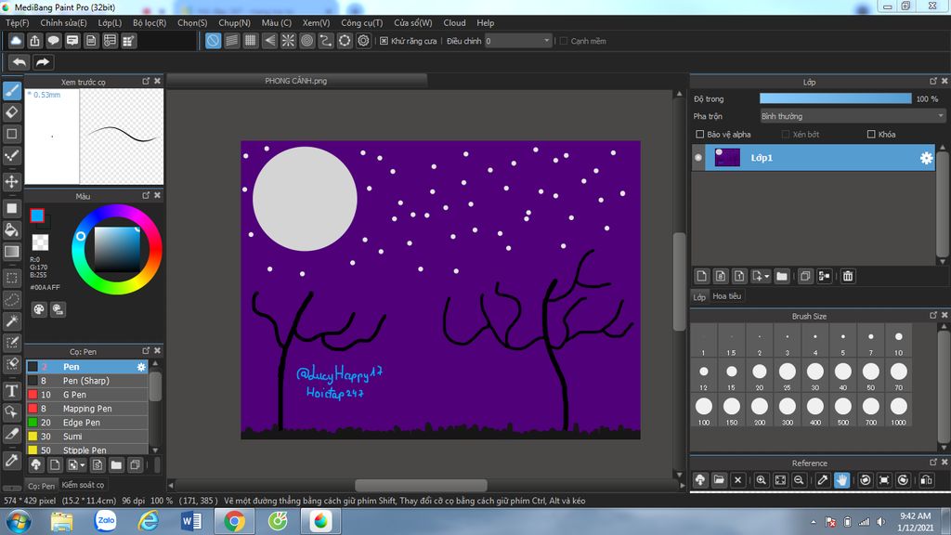This screenshot has height=535, width=951.
Task: Click the Redo arrow button
Action: 43,62
